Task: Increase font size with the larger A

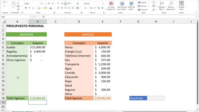Action: pyautogui.click(x=49, y=3)
